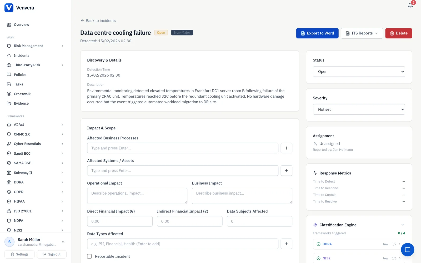Click the Direct Financial Impact field

(120, 221)
